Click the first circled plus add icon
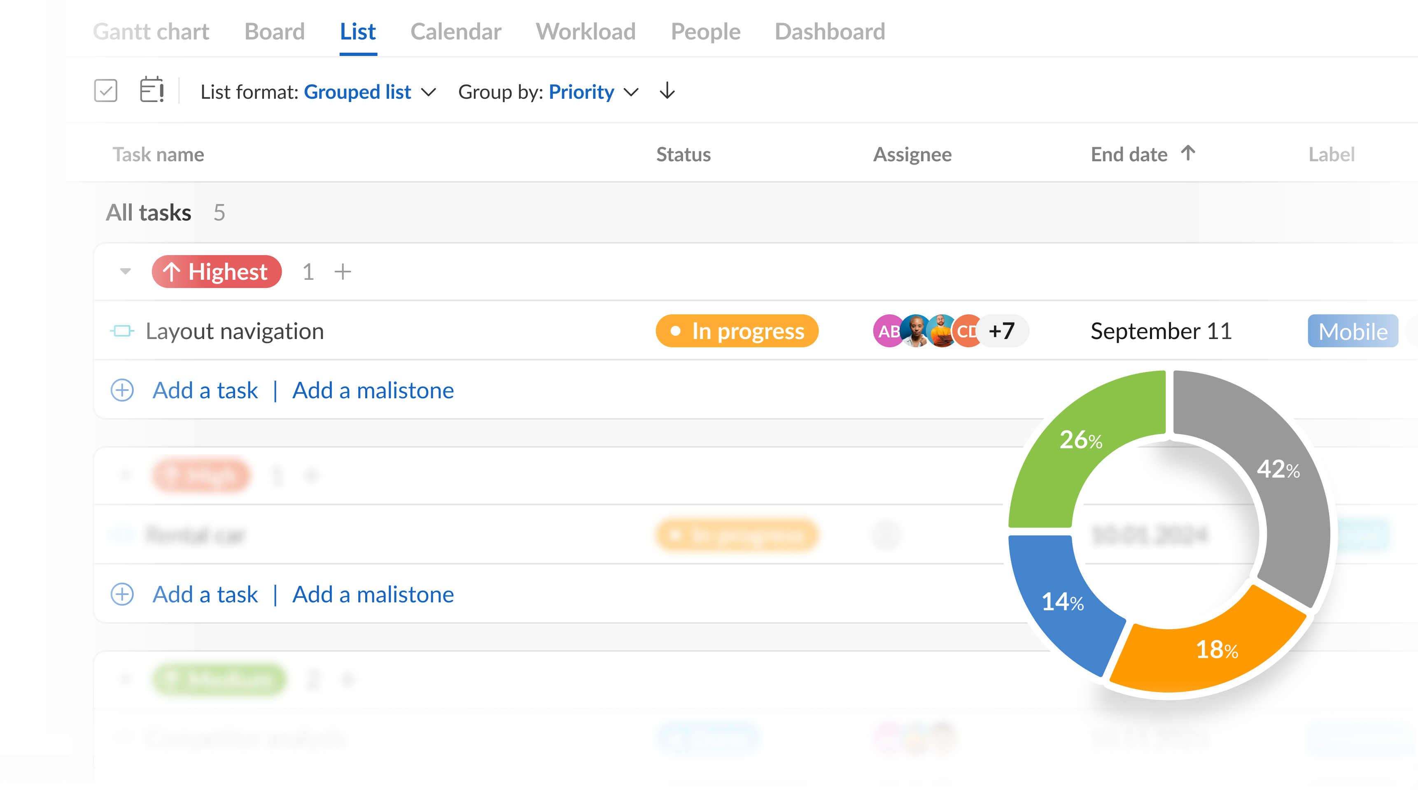The image size is (1418, 790). tap(122, 390)
